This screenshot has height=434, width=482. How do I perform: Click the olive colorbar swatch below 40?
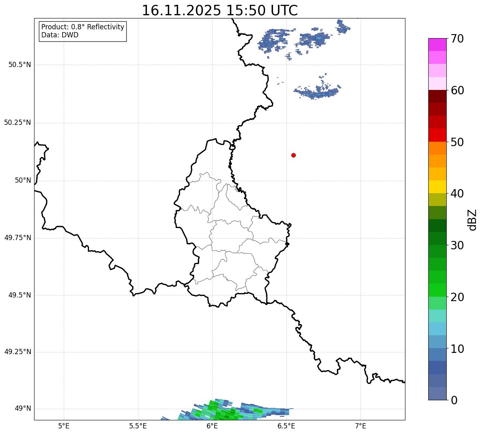point(437,200)
